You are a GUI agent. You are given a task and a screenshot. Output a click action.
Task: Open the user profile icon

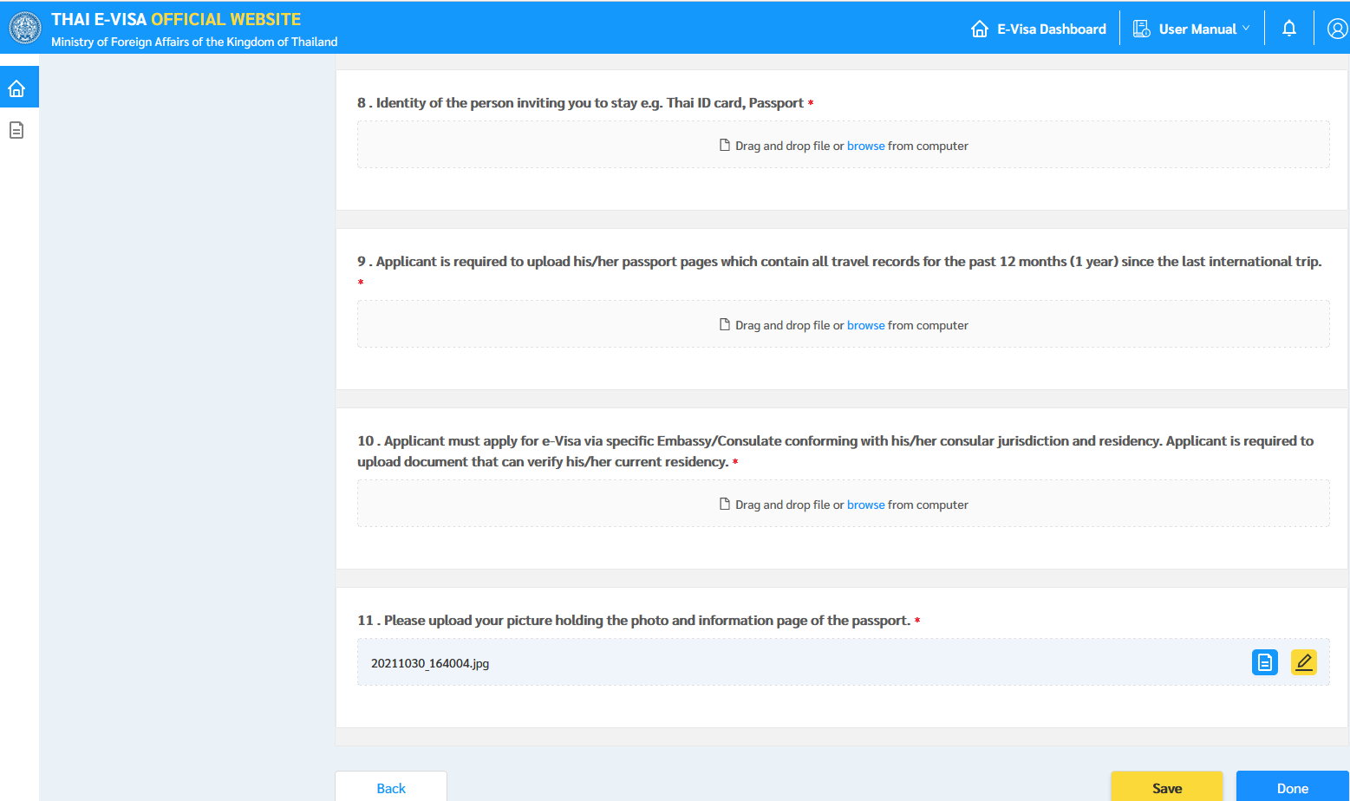click(1337, 29)
